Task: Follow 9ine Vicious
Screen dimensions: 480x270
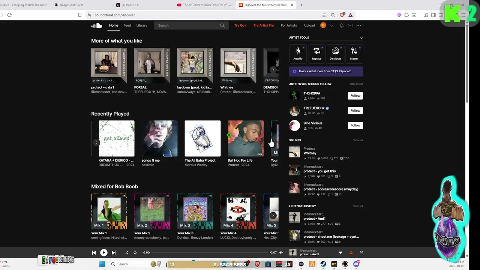Action: point(355,126)
